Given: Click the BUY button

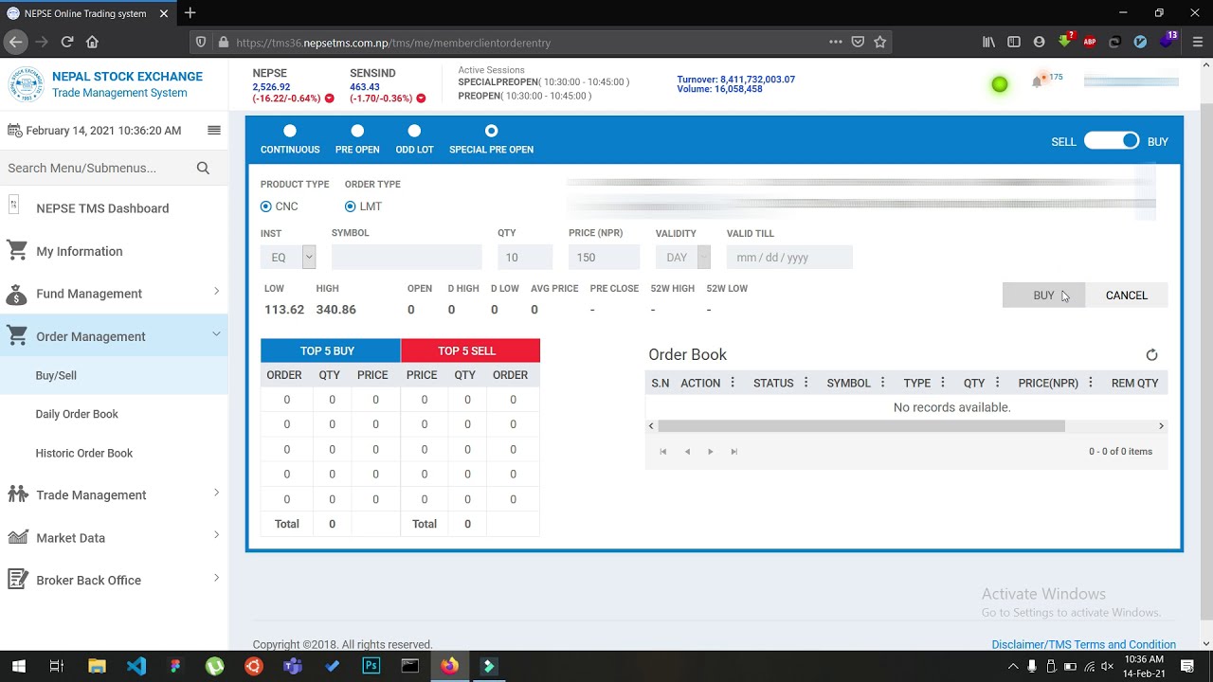Looking at the screenshot, I should pos(1043,296).
